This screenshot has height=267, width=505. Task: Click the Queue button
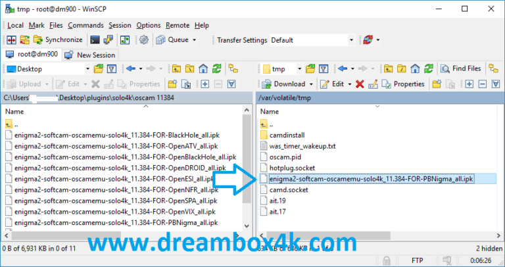(x=173, y=40)
